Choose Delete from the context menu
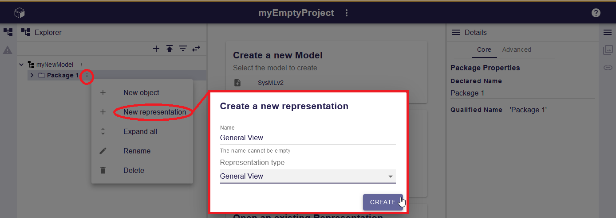 coord(134,170)
